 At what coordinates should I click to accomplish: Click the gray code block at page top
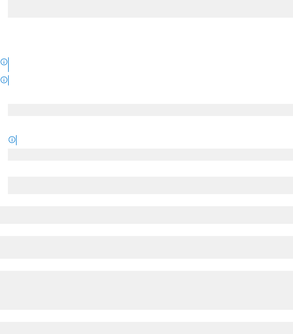[x=151, y=9]
